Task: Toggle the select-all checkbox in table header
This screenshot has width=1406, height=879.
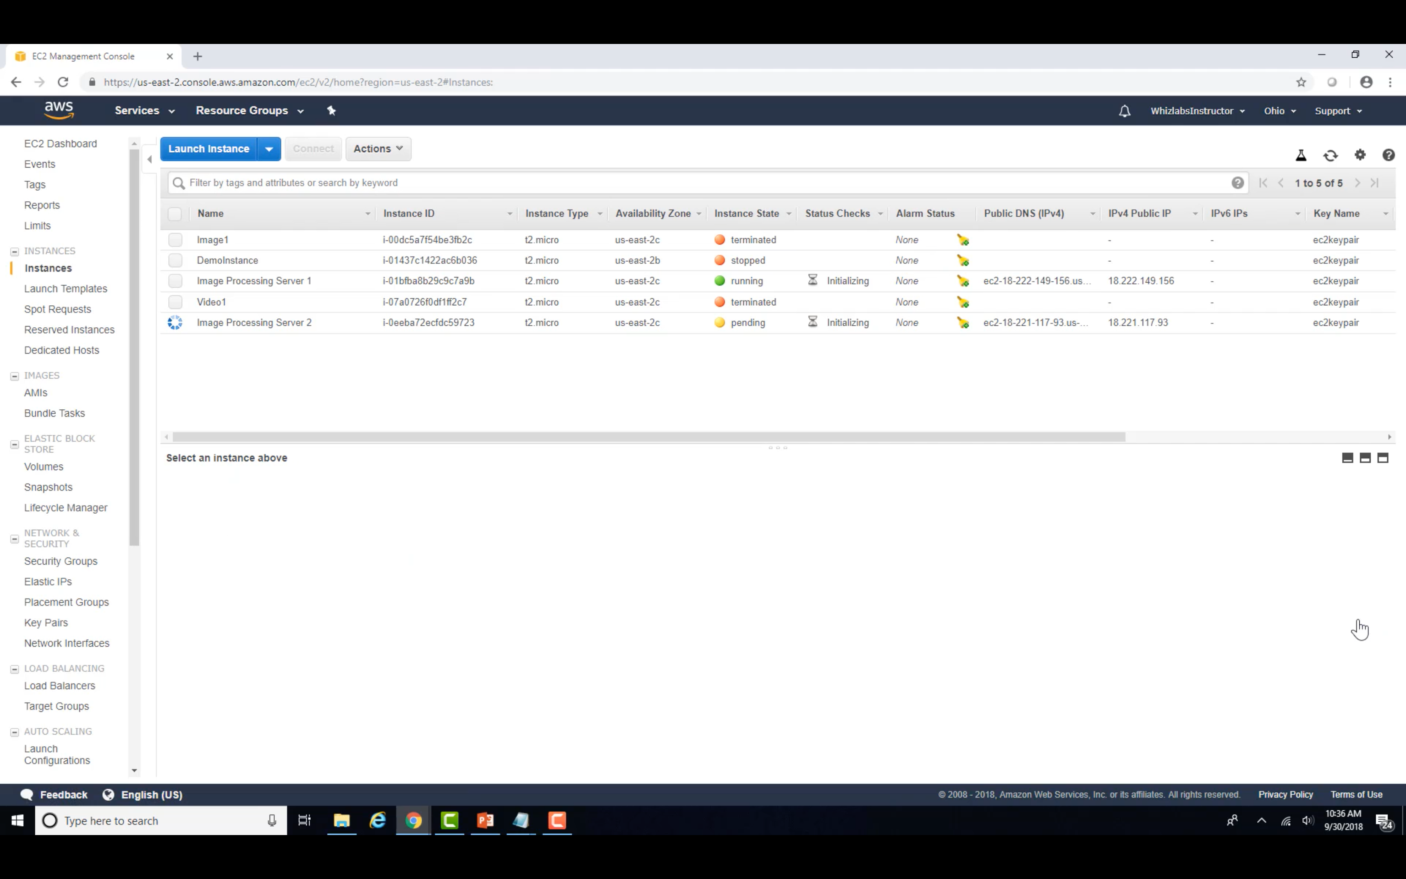Action: click(x=175, y=214)
